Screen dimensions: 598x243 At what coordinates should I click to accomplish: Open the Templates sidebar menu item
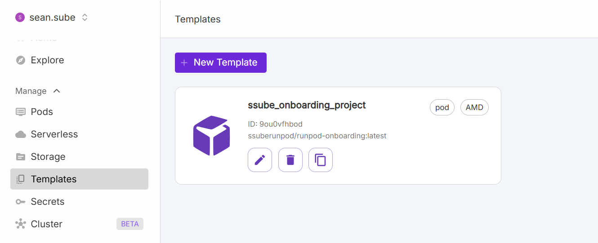tap(54, 179)
